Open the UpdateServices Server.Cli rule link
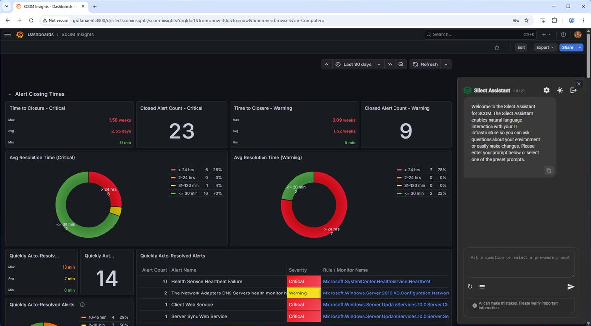591x326 pixels. point(386,304)
